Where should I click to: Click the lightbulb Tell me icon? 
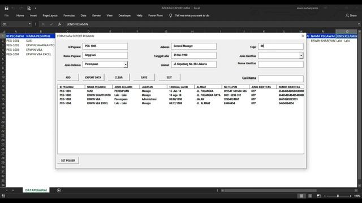(170, 15)
